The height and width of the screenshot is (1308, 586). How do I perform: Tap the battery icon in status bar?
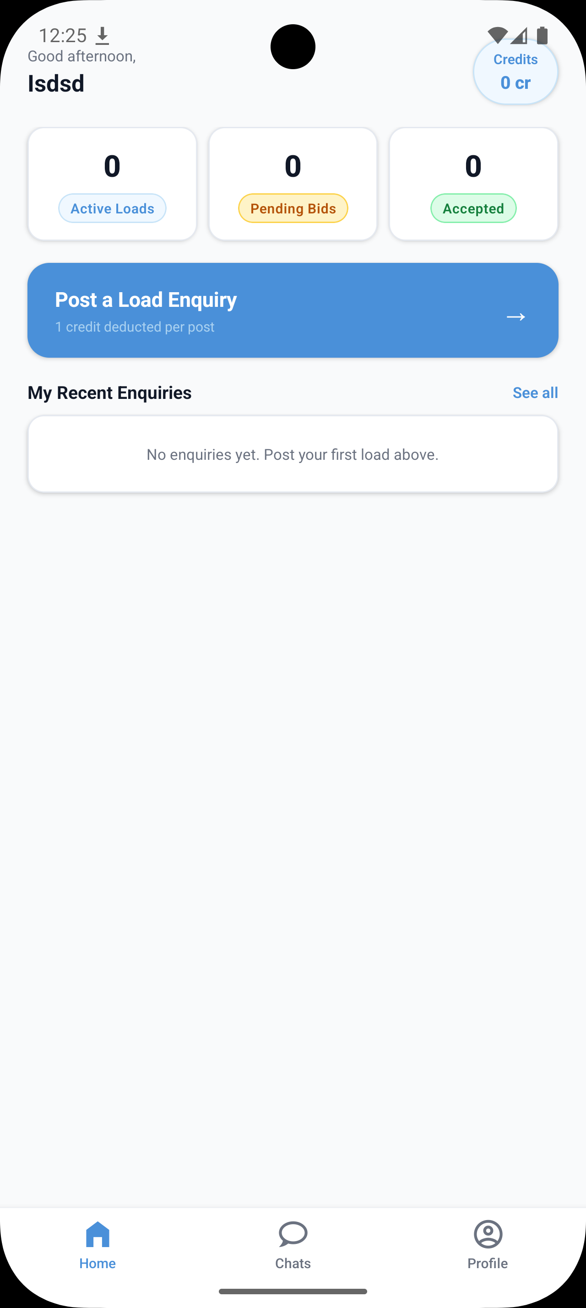point(542,35)
